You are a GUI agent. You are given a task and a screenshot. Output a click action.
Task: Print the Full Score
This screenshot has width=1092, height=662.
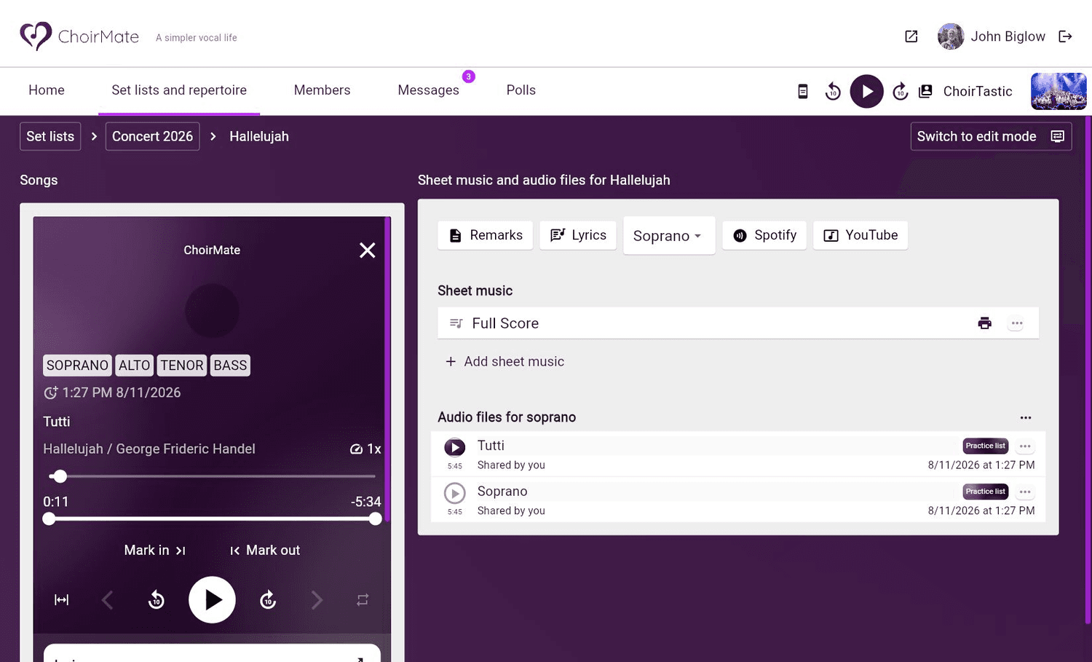984,323
